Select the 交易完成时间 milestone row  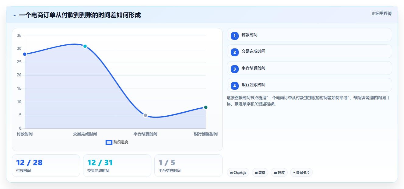tap(309, 51)
